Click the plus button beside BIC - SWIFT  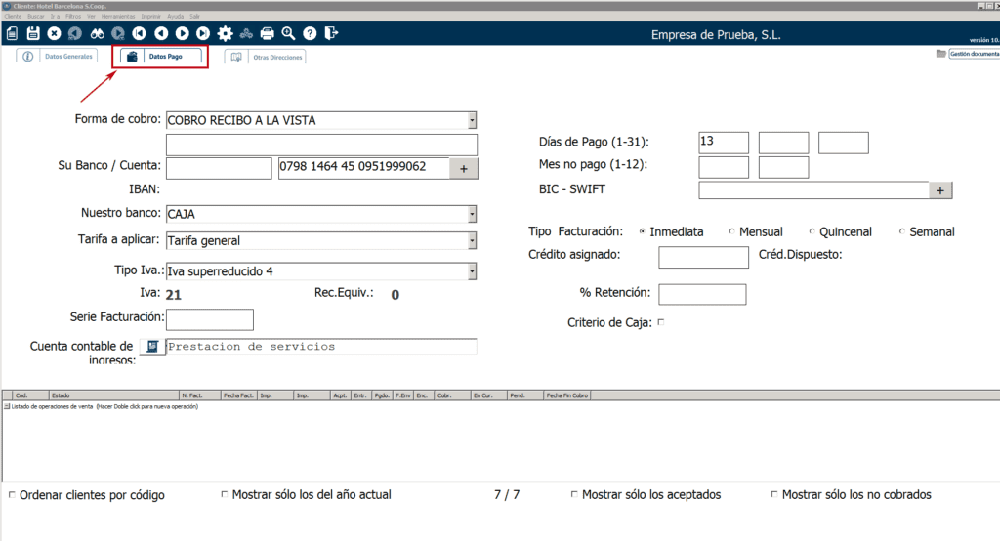click(939, 190)
